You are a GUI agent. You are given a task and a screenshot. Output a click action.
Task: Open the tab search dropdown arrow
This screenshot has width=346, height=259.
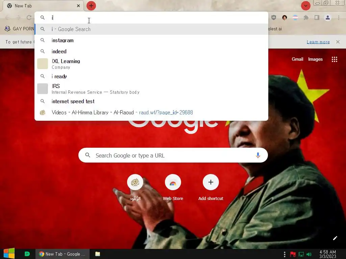point(305,6)
